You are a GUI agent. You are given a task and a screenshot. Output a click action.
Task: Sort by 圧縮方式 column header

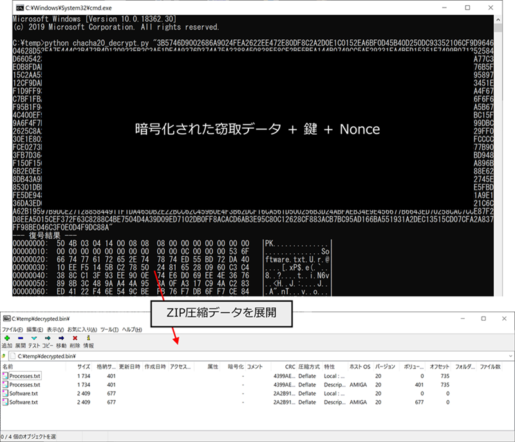(309, 367)
